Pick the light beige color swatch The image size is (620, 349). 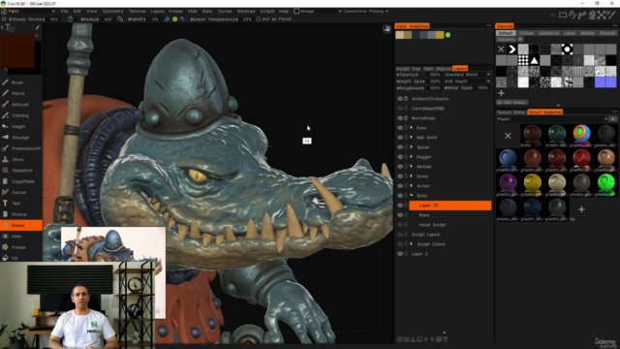coord(400,35)
